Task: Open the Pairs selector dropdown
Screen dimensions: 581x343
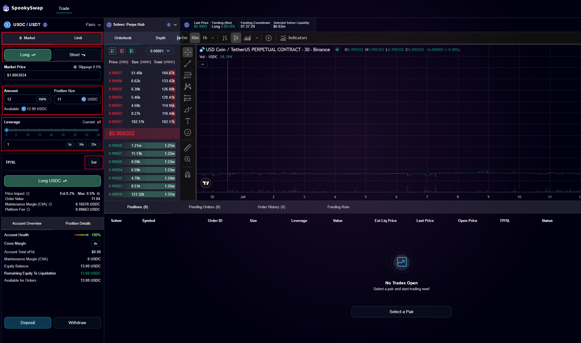Action: click(93, 25)
